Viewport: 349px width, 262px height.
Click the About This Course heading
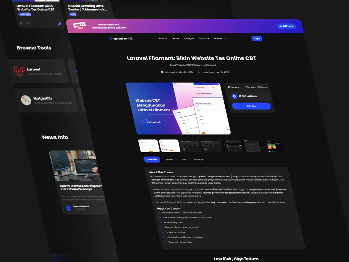[161, 172]
